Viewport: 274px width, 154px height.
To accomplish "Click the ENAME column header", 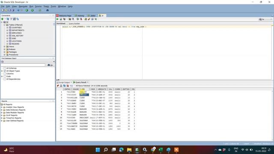I will [x=76, y=89].
